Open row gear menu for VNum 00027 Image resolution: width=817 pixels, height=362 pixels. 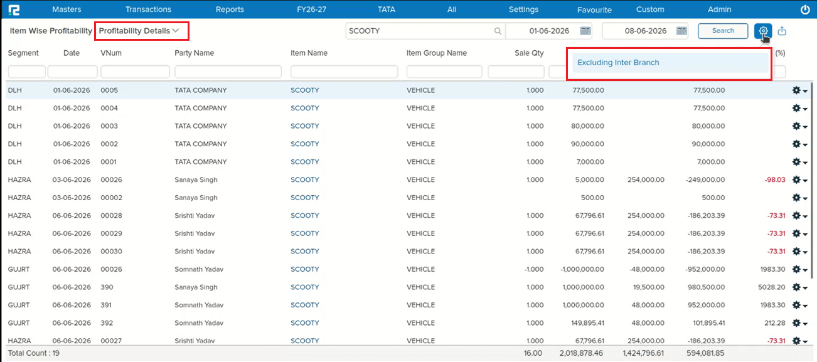click(x=799, y=341)
